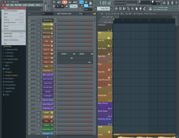Image resolution: width=179 pixels, height=138 pixels.
Task: Click the Play button in transport
Action: (x=58, y=6)
